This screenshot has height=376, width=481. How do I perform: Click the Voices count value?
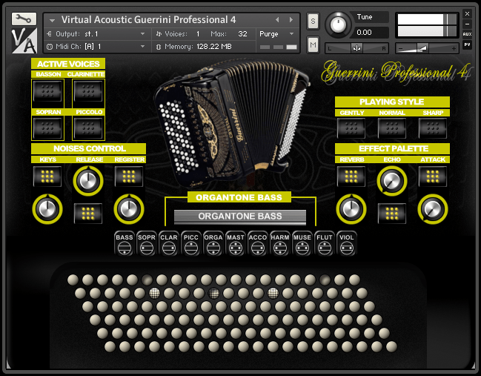[198, 34]
